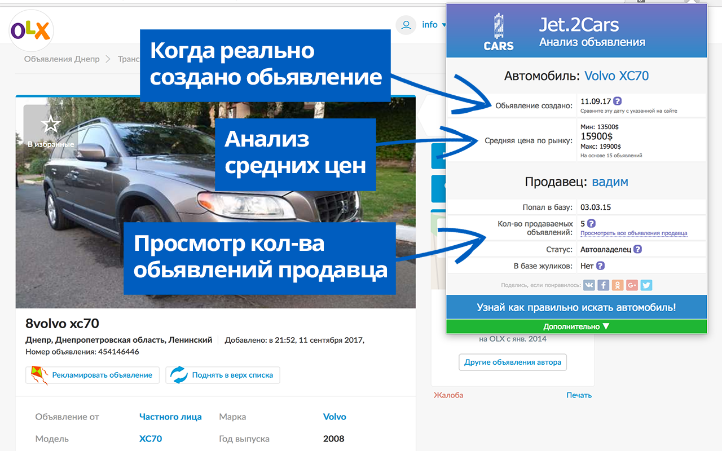Show help next to Автовладелец status
The width and height of the screenshot is (722, 451).
[637, 249]
